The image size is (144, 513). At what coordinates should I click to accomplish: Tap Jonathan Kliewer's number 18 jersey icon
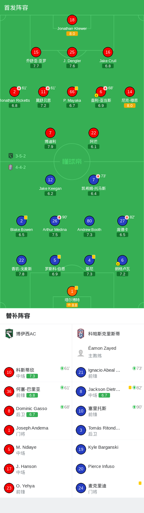click(72, 20)
